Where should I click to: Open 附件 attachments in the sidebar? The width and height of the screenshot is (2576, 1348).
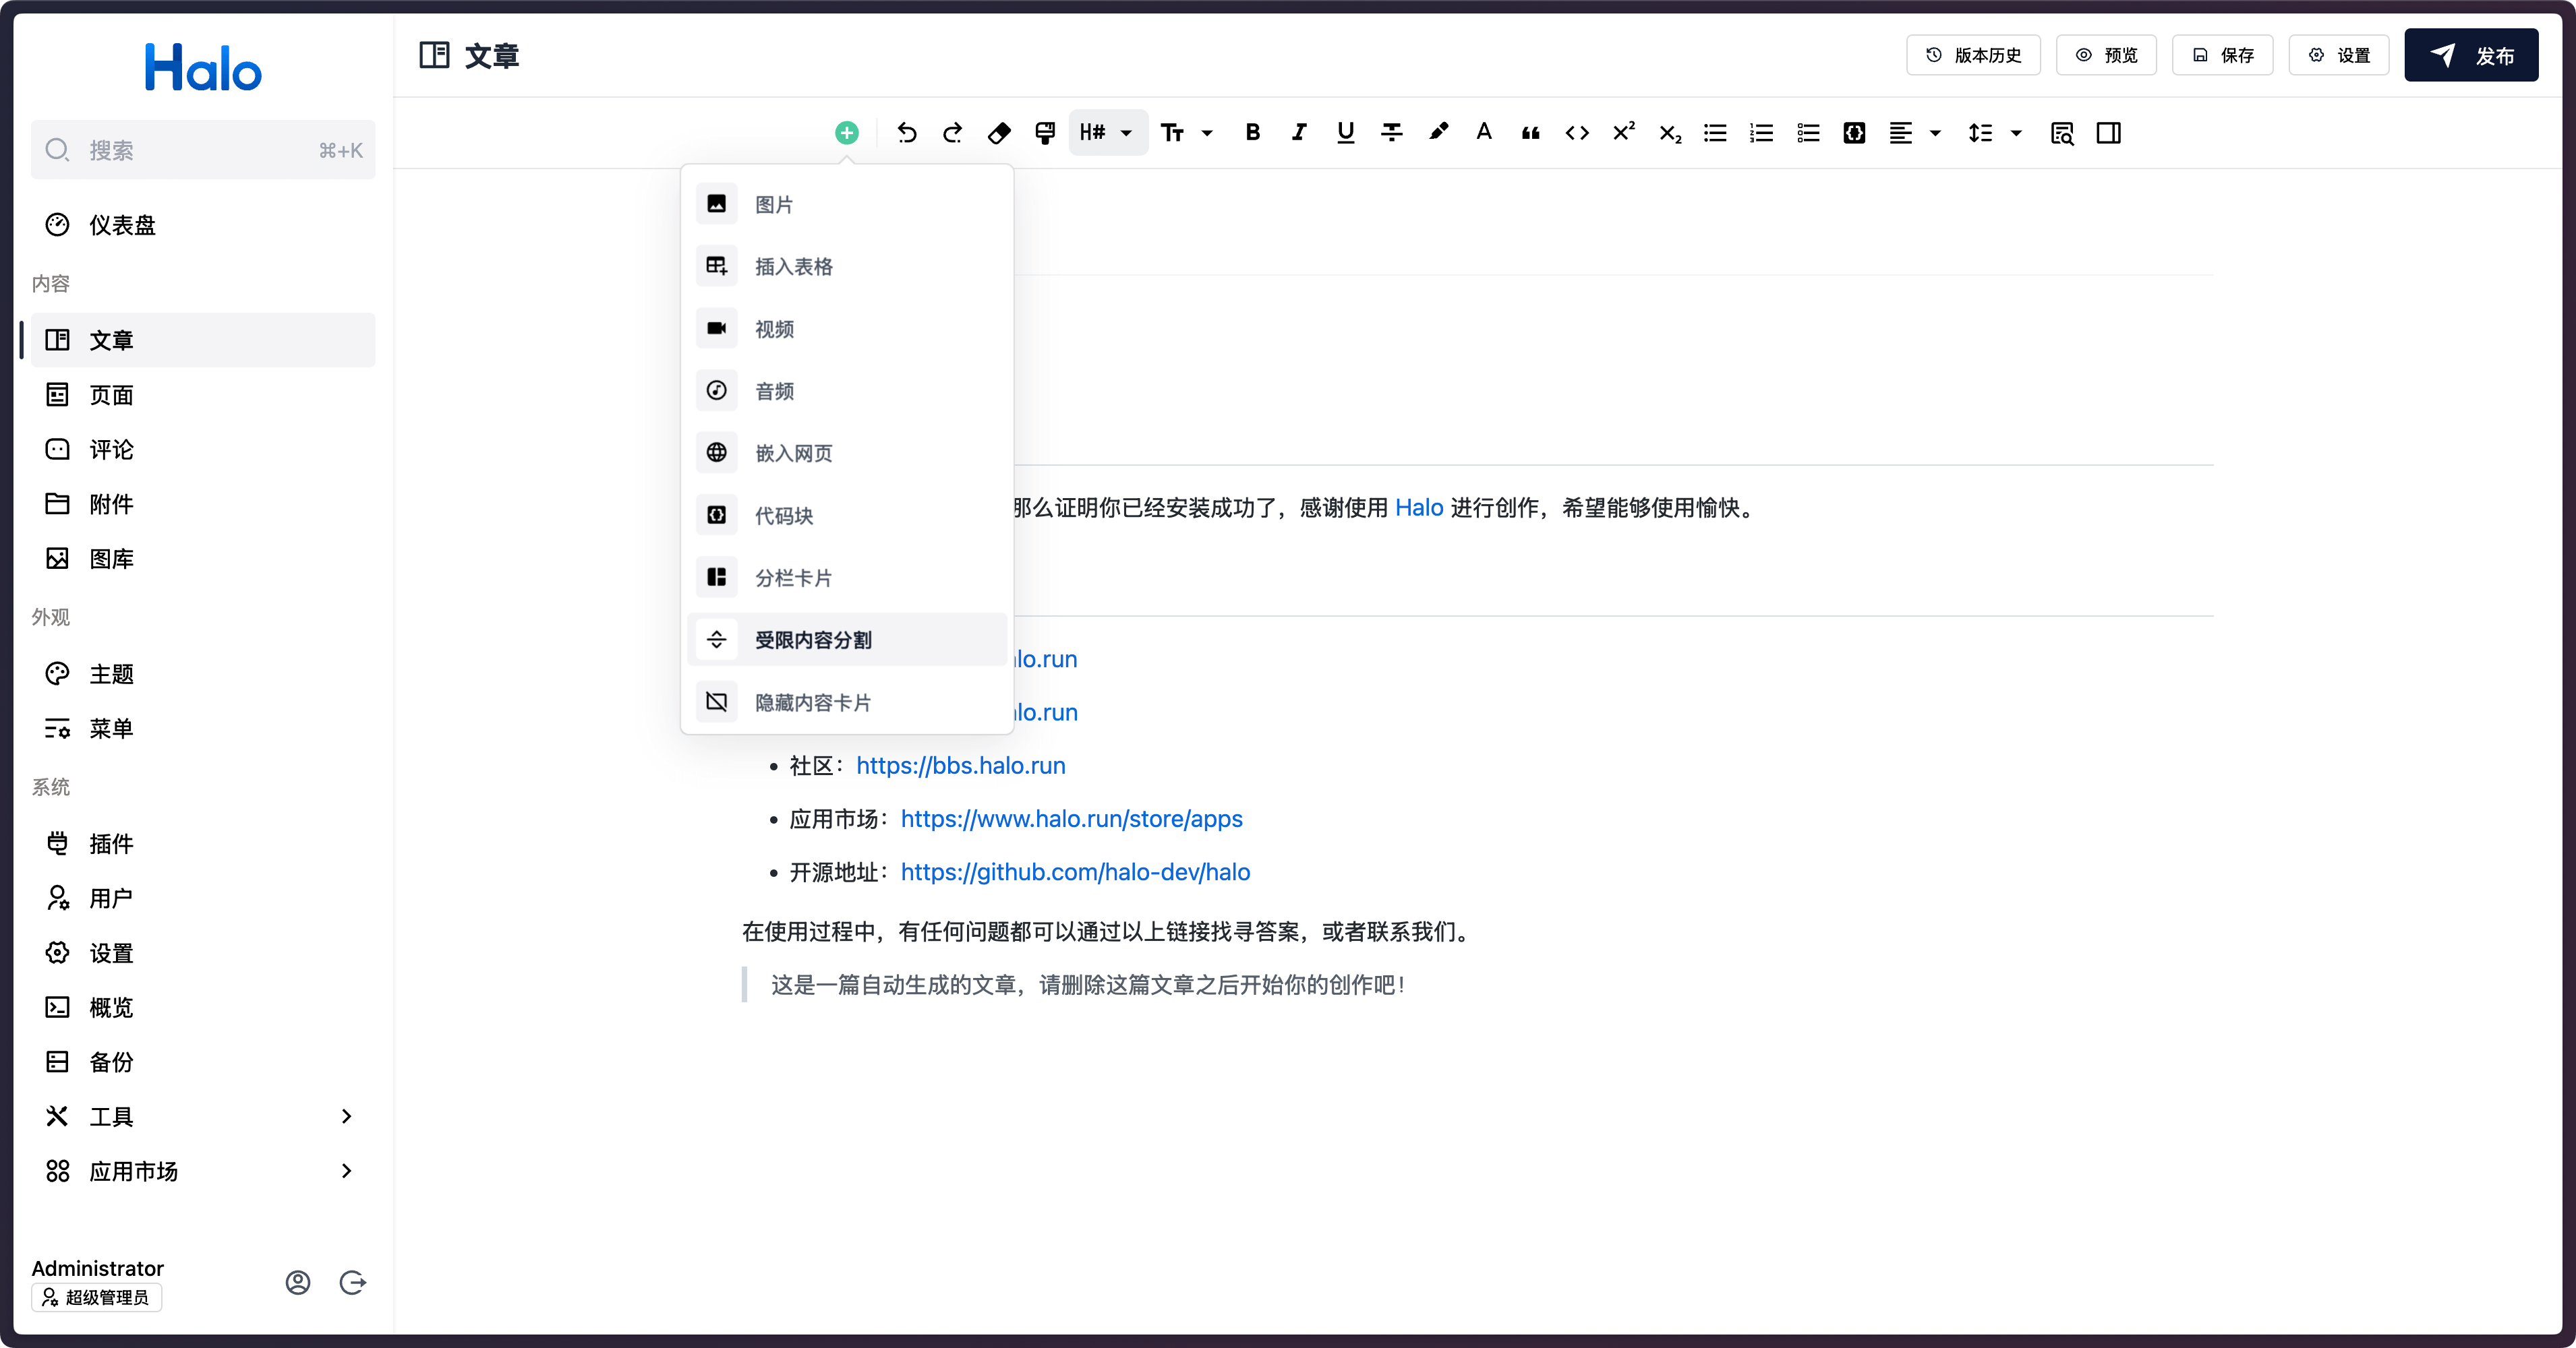tap(203, 503)
